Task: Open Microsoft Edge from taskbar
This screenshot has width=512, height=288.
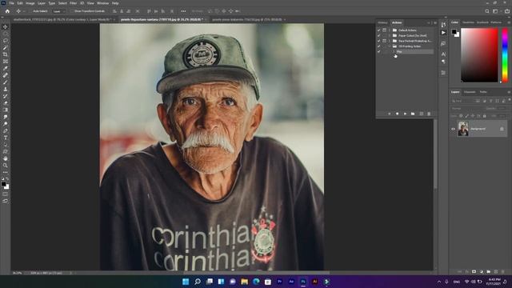Action: (x=256, y=282)
